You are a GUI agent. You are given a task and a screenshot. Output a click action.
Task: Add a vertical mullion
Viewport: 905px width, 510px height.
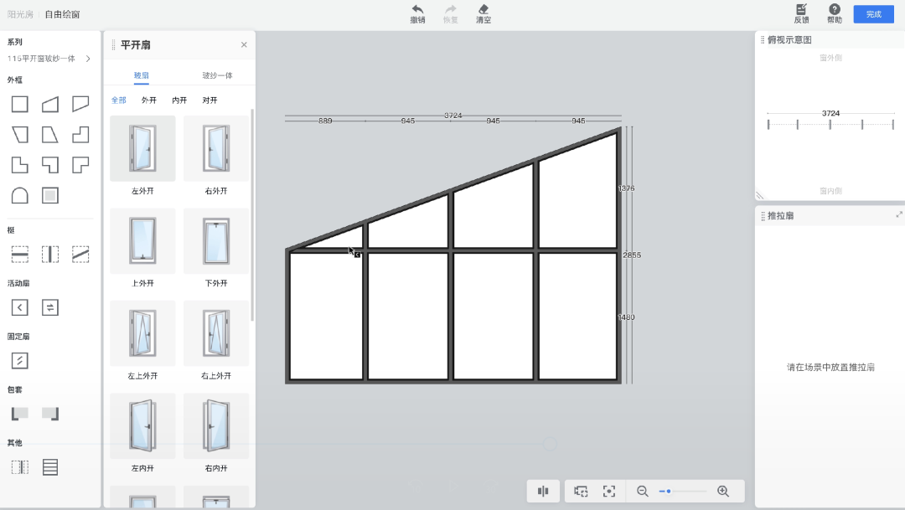[50, 255]
